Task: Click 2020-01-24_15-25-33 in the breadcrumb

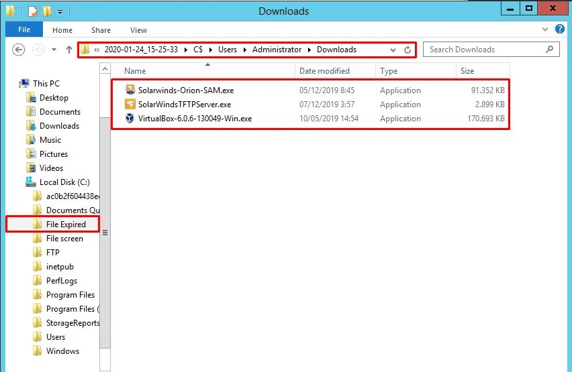Action: click(x=141, y=50)
